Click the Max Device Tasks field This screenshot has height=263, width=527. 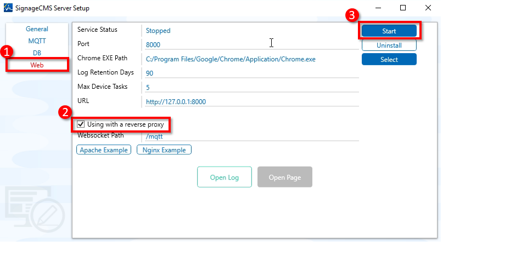(x=250, y=87)
